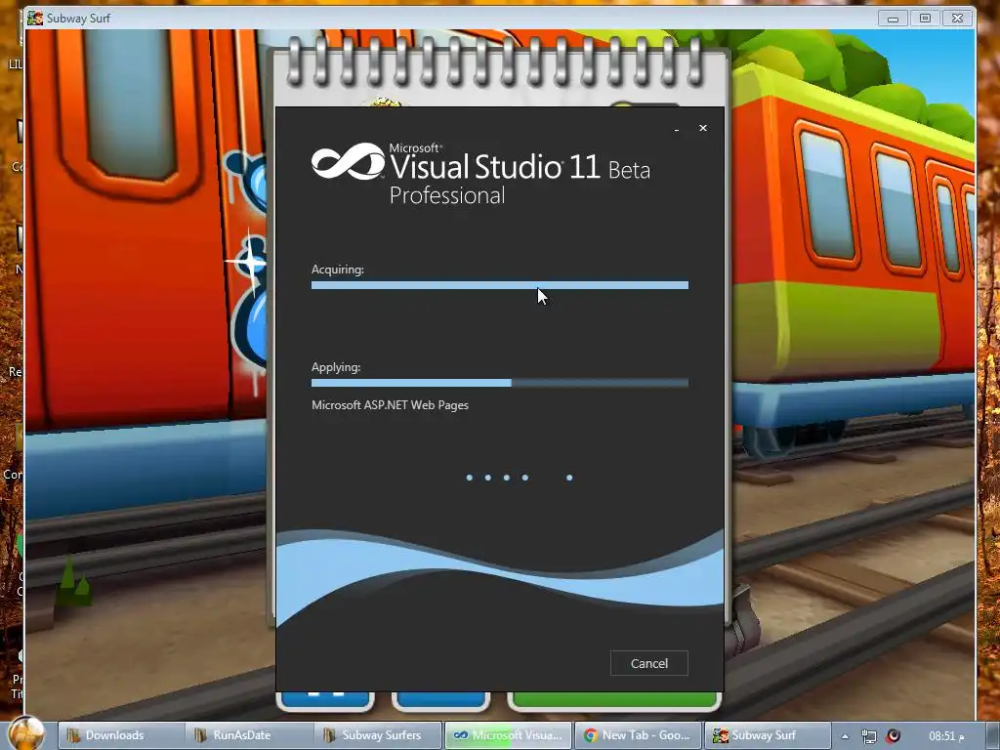Close the Subway Surf window
The image size is (1000, 750).
coord(957,19)
